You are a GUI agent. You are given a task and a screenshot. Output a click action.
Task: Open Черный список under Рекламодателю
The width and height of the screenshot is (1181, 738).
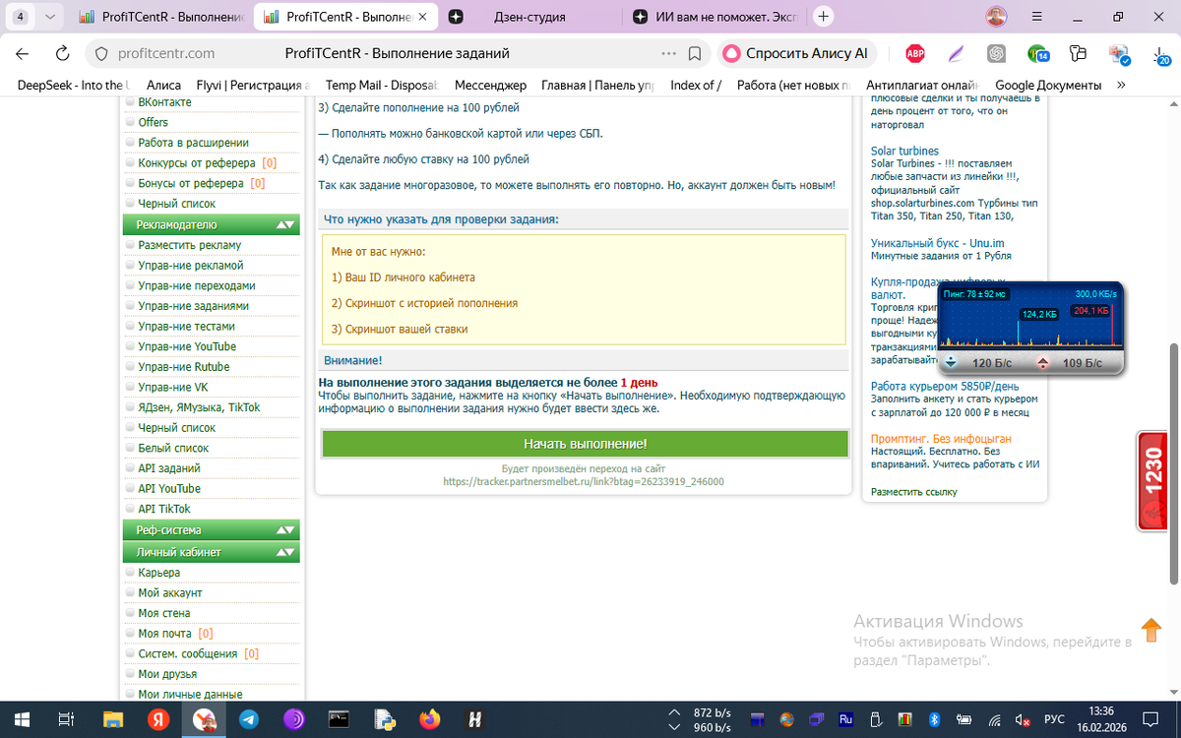176,428
